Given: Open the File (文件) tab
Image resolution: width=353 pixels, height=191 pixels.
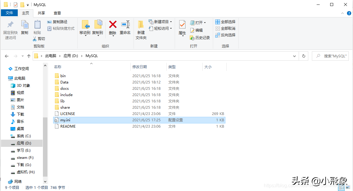Looking at the screenshot, I should click(x=9, y=13).
